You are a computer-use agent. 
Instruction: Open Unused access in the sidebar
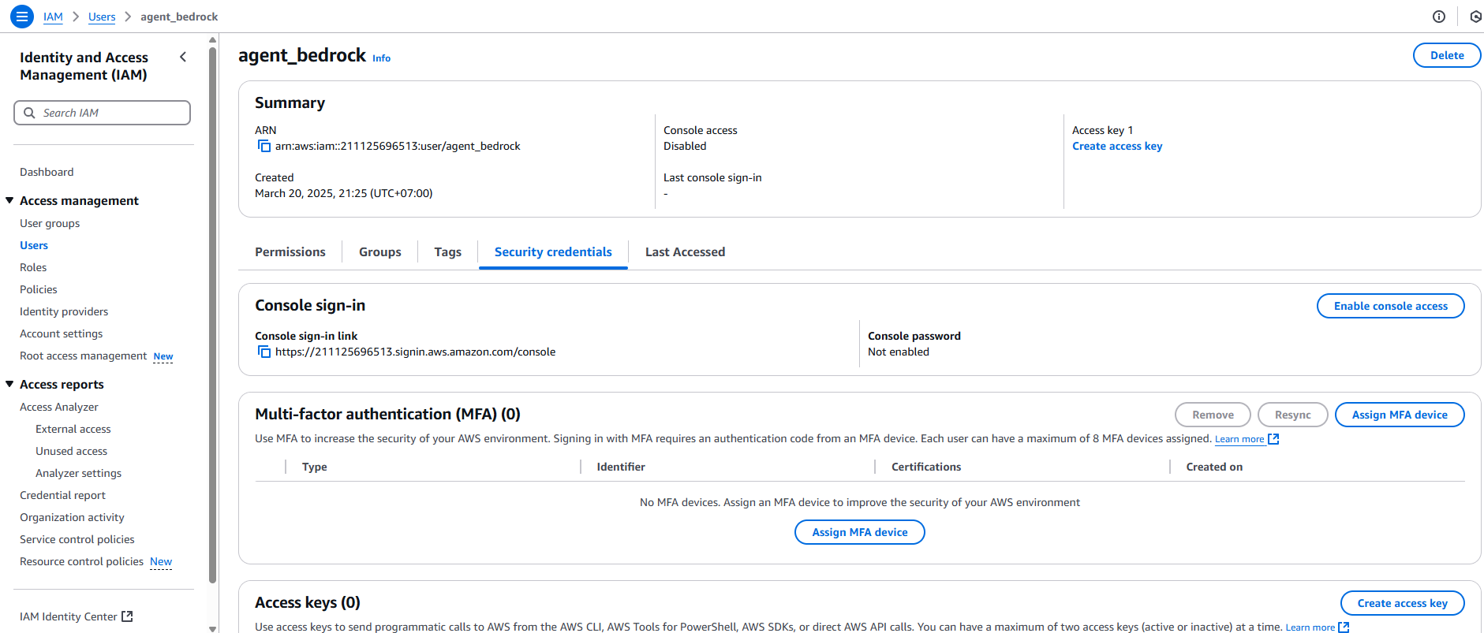(x=71, y=451)
